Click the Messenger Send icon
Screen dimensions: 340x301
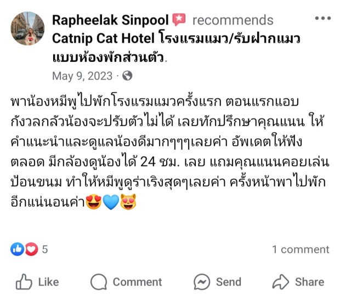click(202, 282)
